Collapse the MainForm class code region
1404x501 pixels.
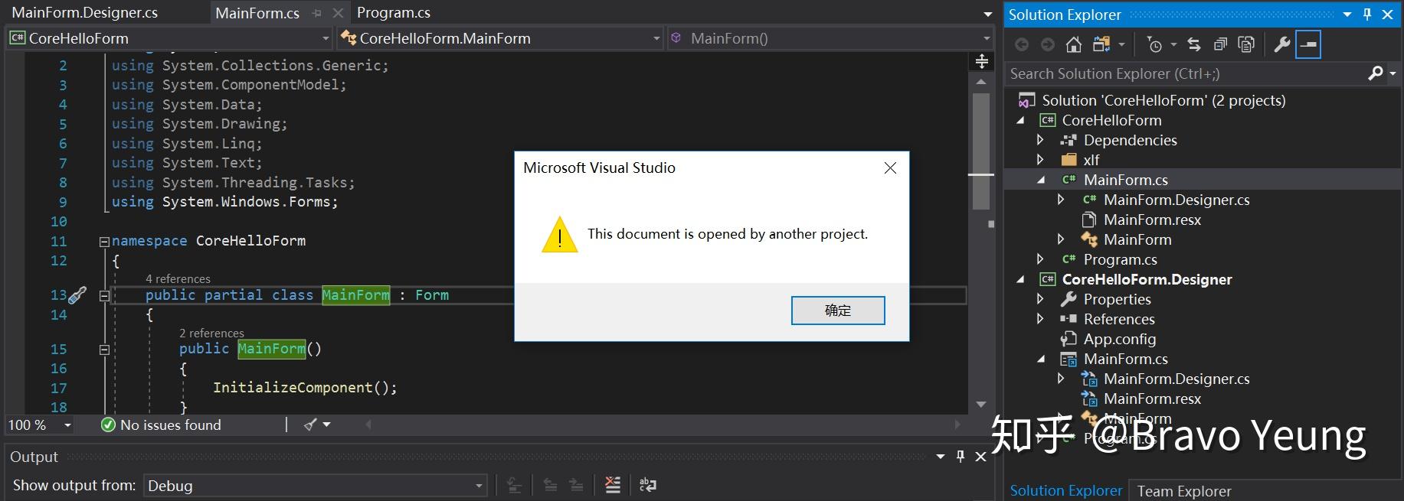(x=104, y=295)
